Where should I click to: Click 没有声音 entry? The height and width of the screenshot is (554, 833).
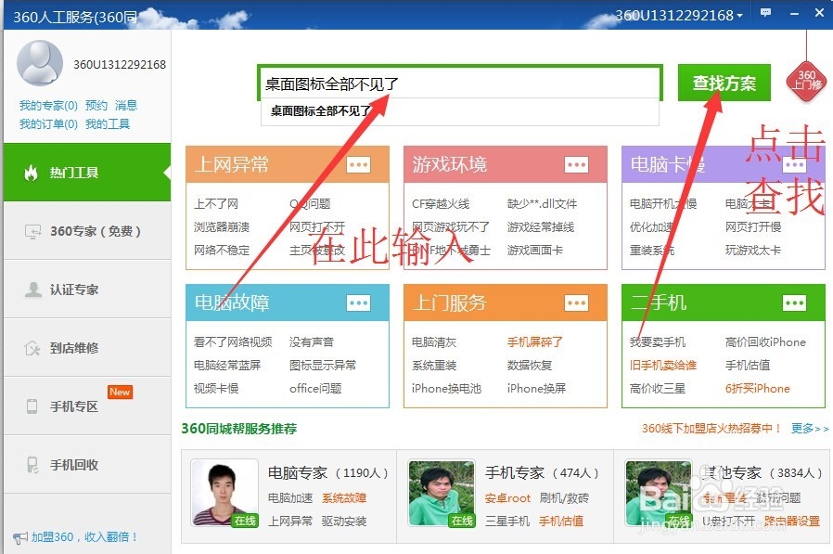coord(312,341)
